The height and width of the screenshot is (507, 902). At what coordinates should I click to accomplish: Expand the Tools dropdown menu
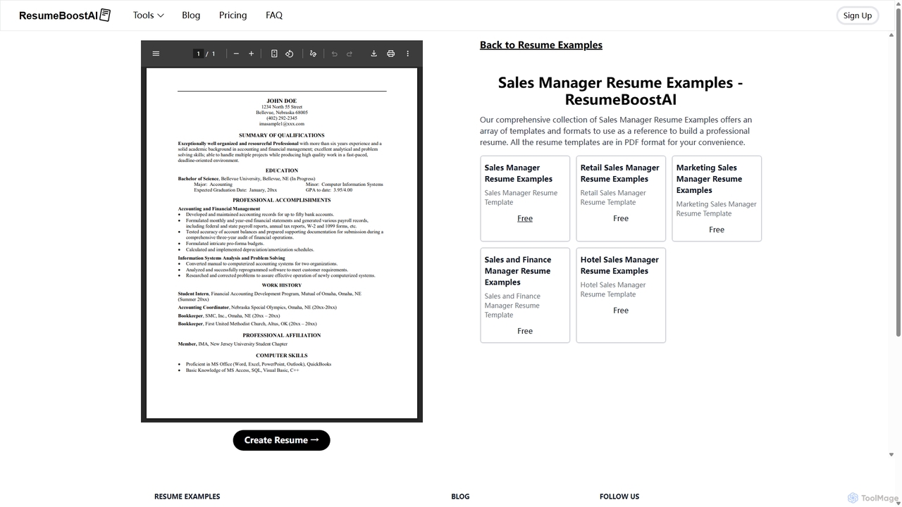click(x=148, y=15)
